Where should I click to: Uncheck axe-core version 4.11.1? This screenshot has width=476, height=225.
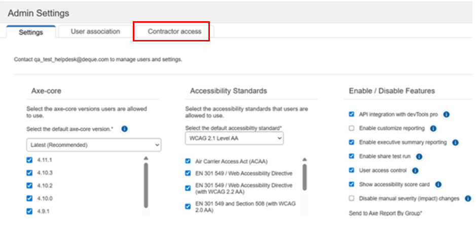click(x=29, y=160)
